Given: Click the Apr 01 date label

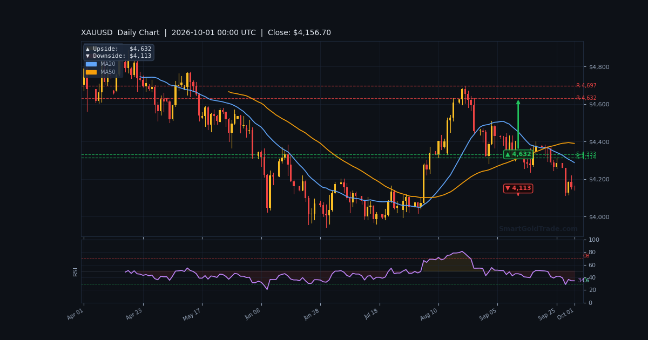Looking at the screenshot, I should point(75,315).
